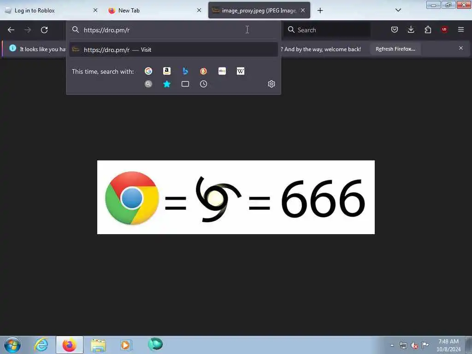Reload the current page
Screen dimensions: 472x354
[44, 30]
